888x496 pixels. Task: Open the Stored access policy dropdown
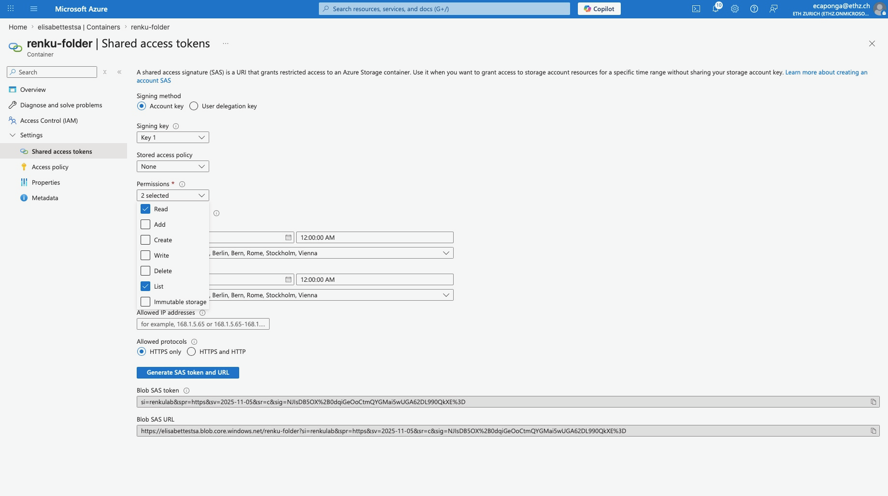click(173, 166)
